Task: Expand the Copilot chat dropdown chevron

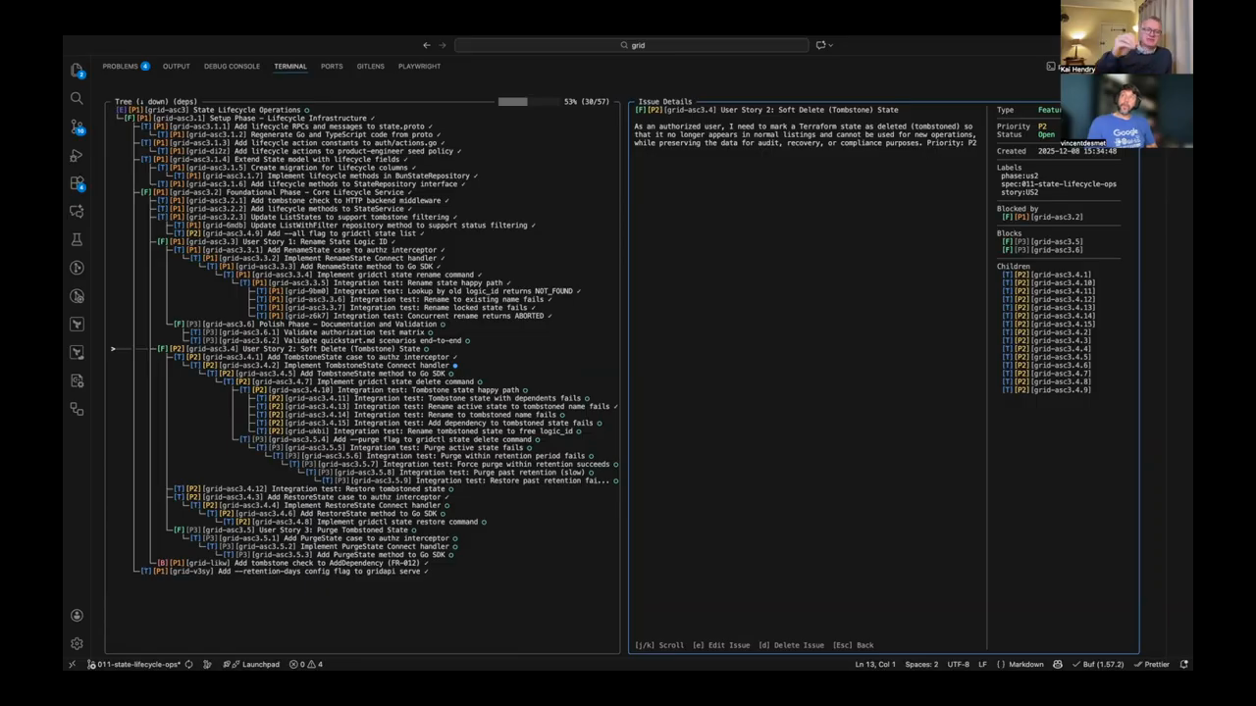Action: coord(832,45)
